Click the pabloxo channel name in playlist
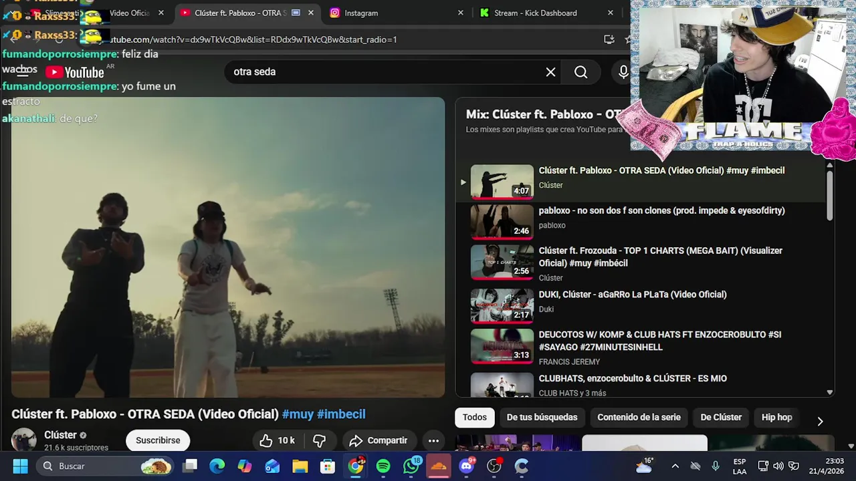Image resolution: width=856 pixels, height=481 pixels. (x=552, y=225)
